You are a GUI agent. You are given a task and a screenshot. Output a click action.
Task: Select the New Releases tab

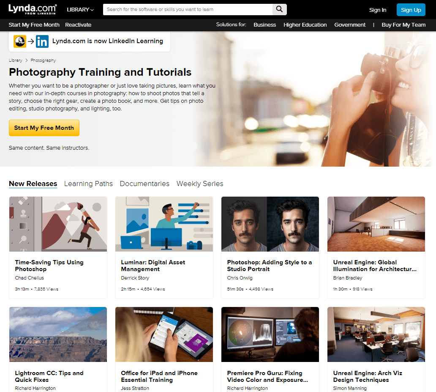click(x=33, y=184)
